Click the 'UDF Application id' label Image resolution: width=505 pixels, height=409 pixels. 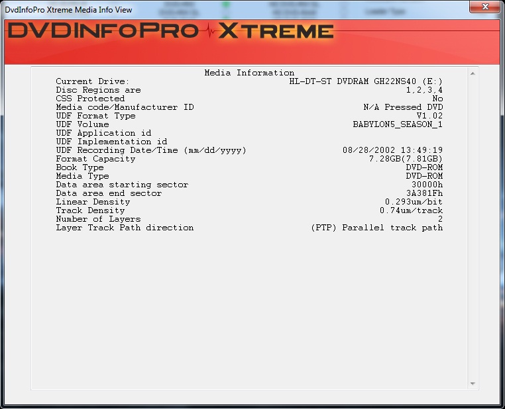click(103, 133)
